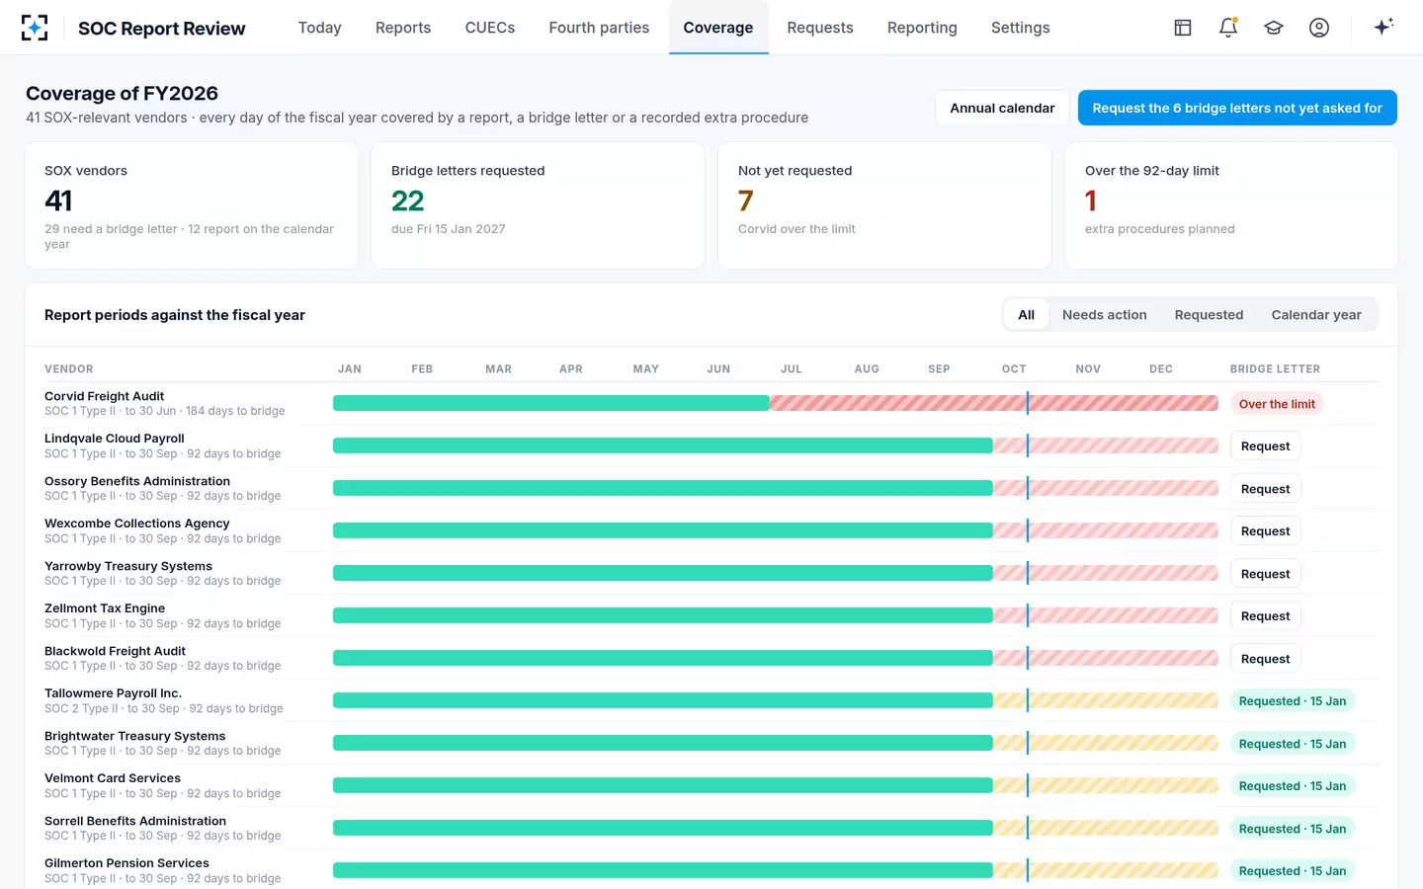Open the Gilmerton Pension Services vendor row
1423x889 pixels.
tap(711, 870)
